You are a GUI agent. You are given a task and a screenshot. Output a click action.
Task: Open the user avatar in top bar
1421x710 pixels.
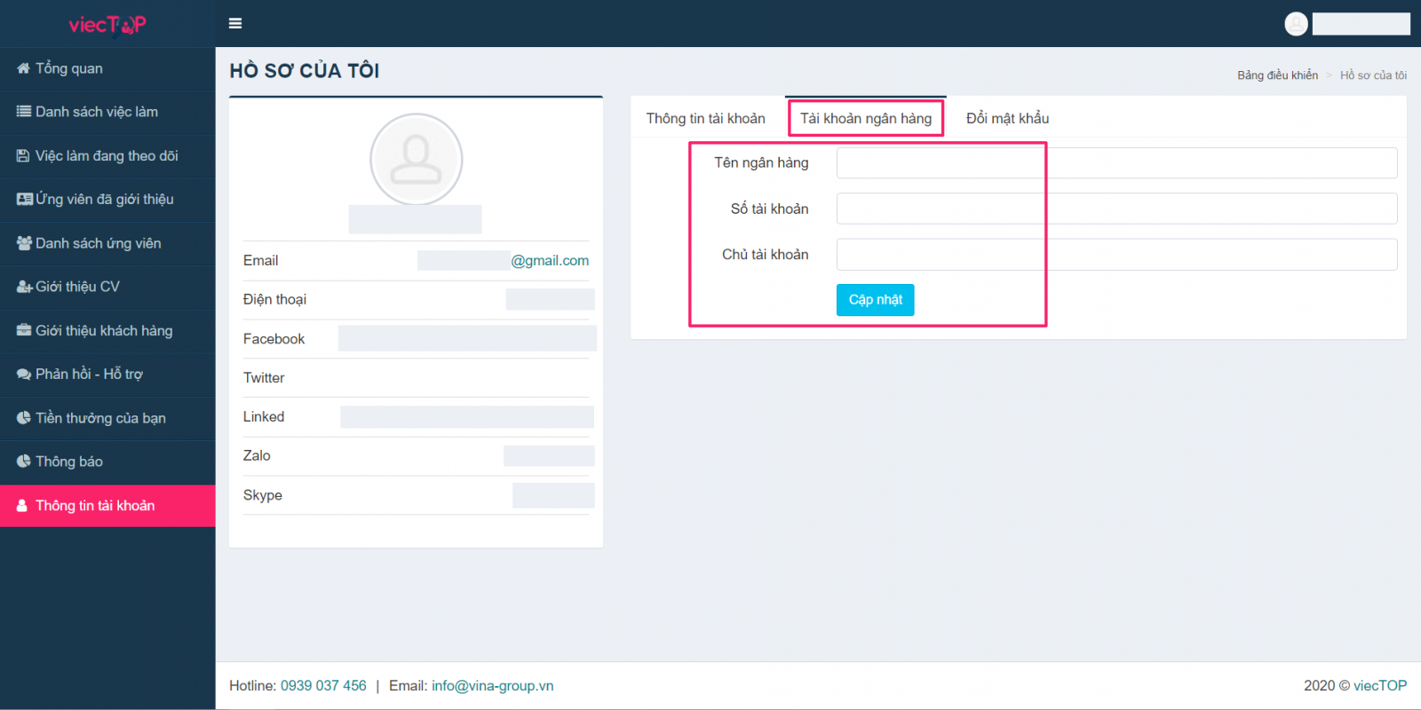[x=1296, y=24]
